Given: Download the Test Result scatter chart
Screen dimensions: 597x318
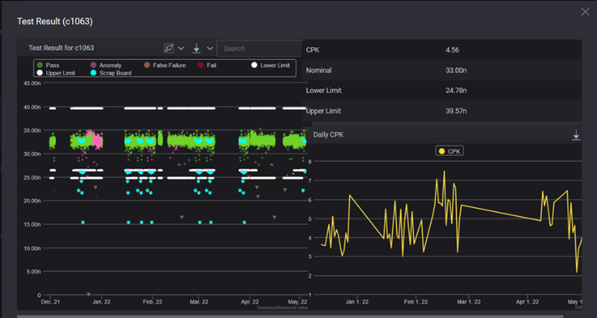Looking at the screenshot, I should point(197,48).
